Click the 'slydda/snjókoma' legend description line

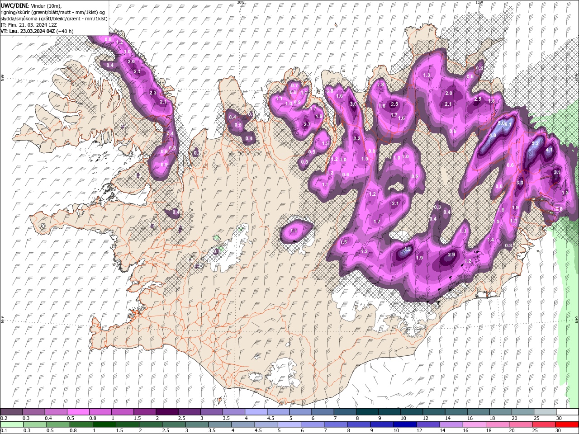[54, 19]
